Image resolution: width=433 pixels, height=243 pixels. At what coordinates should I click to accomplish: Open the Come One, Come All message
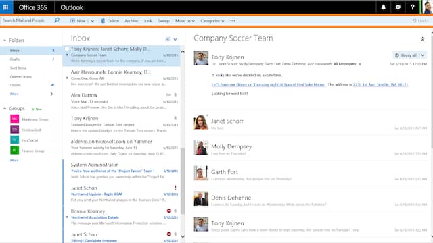122,78
